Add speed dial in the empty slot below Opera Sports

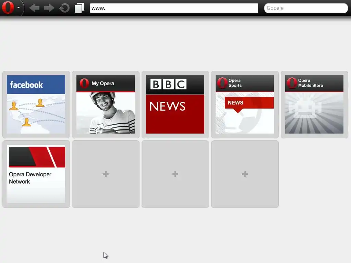pos(245,174)
